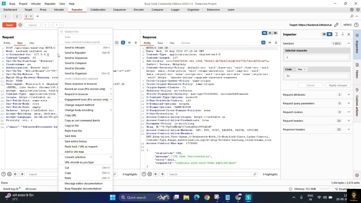Choose Send to Intruder from context menu
Image resolution: width=361 pixels, height=203 pixels.
(85, 48)
